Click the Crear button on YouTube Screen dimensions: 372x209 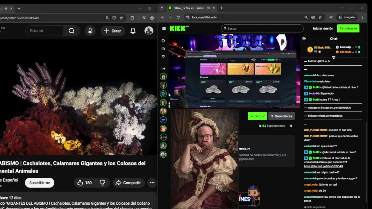coord(113,31)
